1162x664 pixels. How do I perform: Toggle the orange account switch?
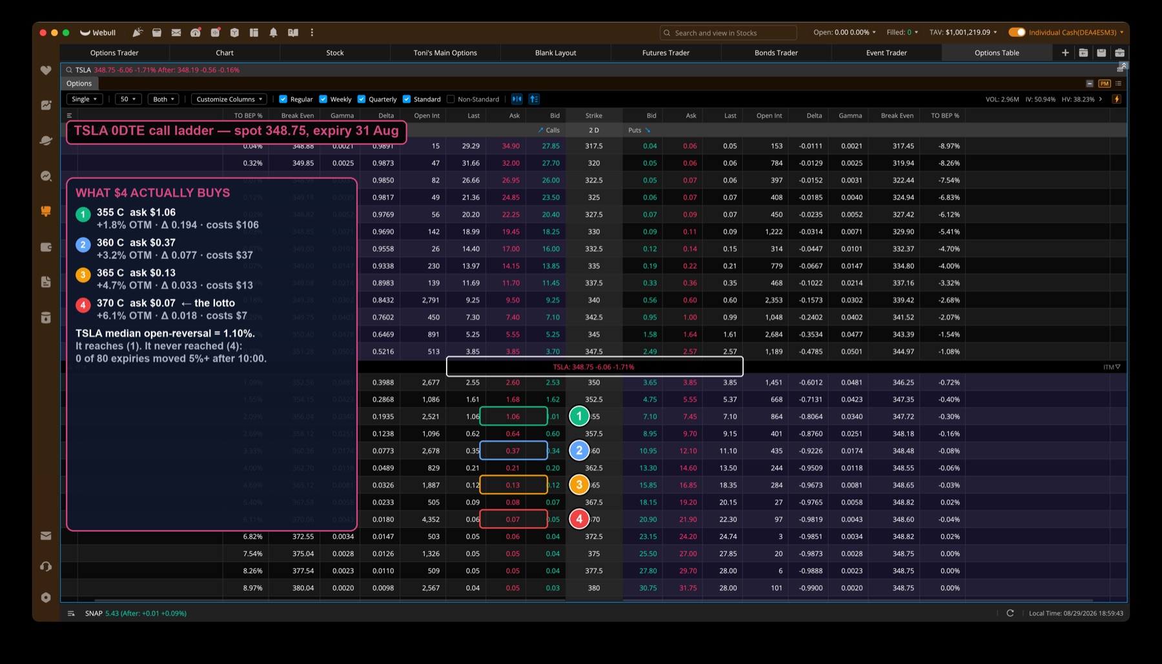coord(1017,32)
